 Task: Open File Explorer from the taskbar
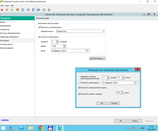[31, 128]
